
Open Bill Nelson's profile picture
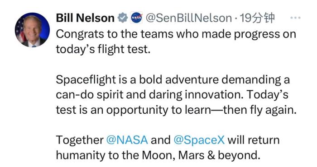[32, 30]
